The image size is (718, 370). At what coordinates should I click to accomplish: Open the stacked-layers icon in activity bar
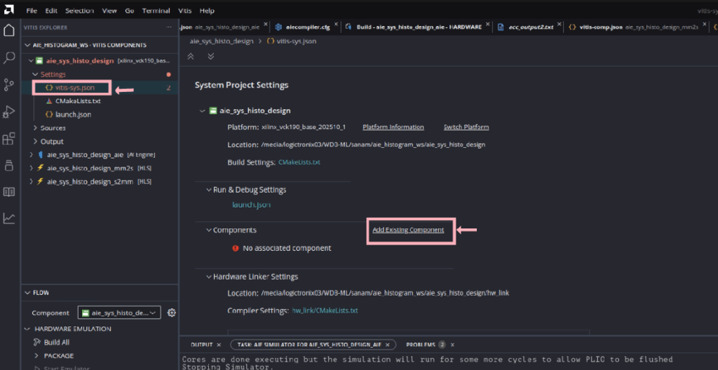click(8, 165)
